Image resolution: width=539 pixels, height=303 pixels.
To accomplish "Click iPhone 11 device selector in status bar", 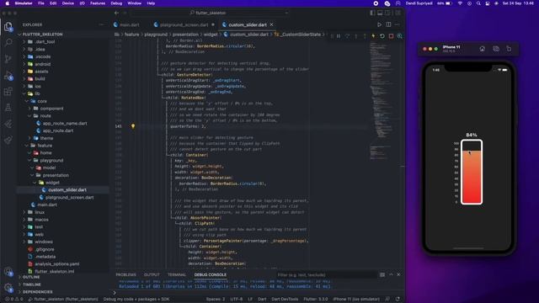I will click(x=355, y=300).
